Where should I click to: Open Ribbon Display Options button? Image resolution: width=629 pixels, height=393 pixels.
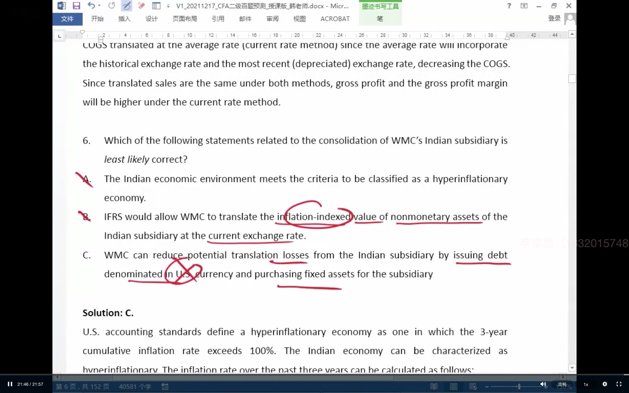(x=524, y=6)
